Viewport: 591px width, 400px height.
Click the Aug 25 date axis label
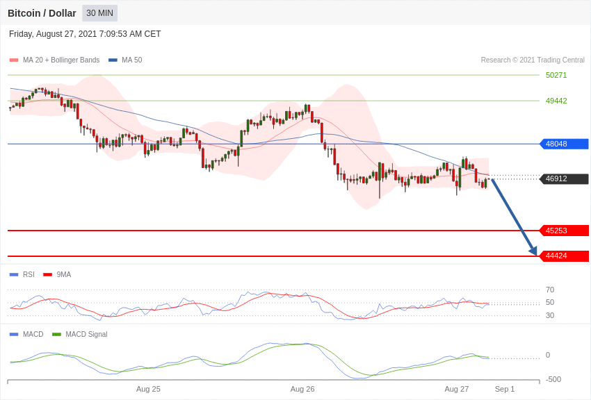[148, 389]
